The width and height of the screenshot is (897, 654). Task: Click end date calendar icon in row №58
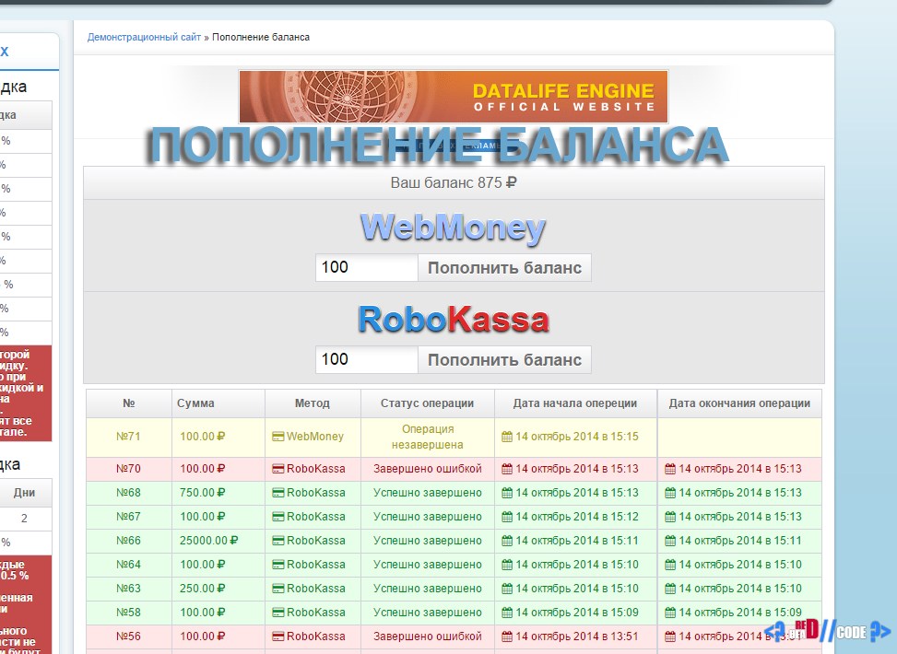(x=670, y=613)
